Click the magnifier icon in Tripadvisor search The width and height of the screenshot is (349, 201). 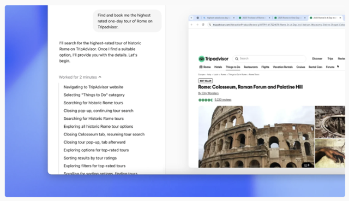click(237, 58)
